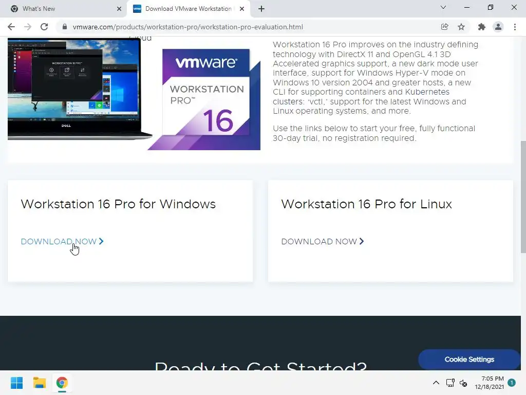Minimize the Chrome window

466,7
